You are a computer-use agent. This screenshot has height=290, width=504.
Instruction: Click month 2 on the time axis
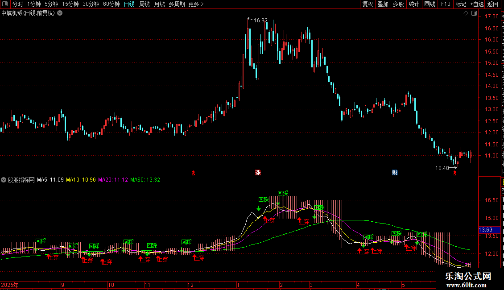[x=281, y=285]
